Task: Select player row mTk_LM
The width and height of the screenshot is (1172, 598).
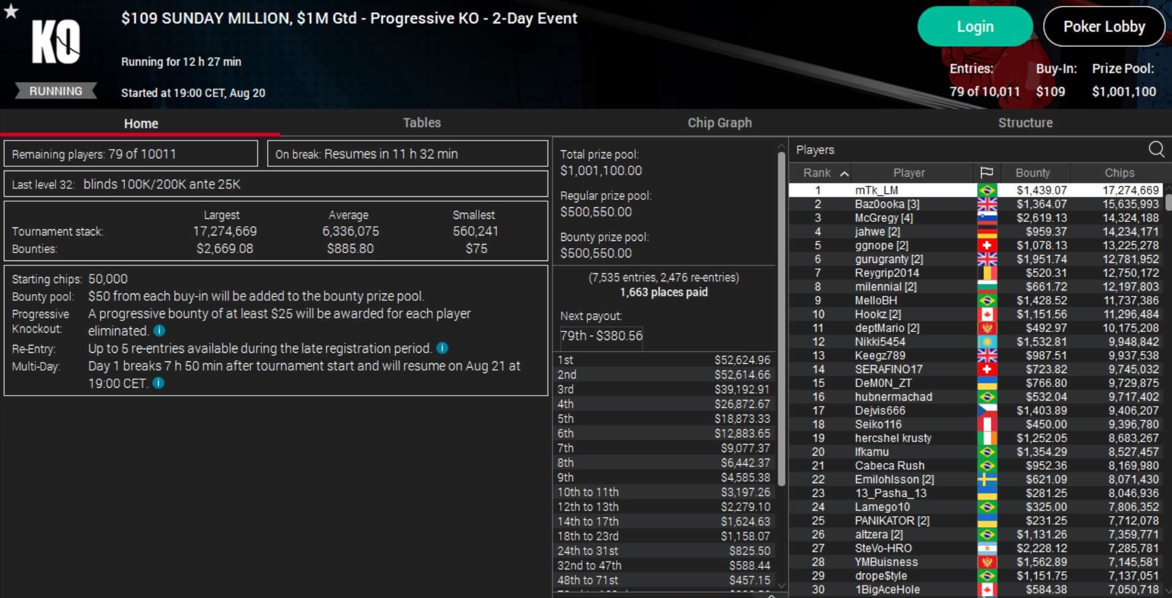Action: (977, 190)
